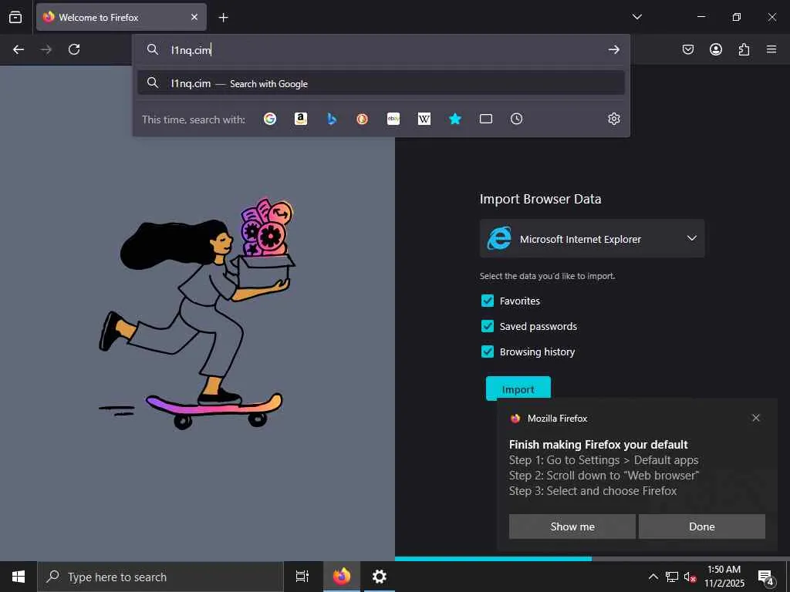Screen dimensions: 790x592
Task: Open the clock and date flyout
Action: tap(724, 577)
